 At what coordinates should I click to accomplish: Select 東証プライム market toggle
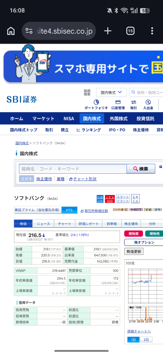pyautogui.click(x=37, y=210)
